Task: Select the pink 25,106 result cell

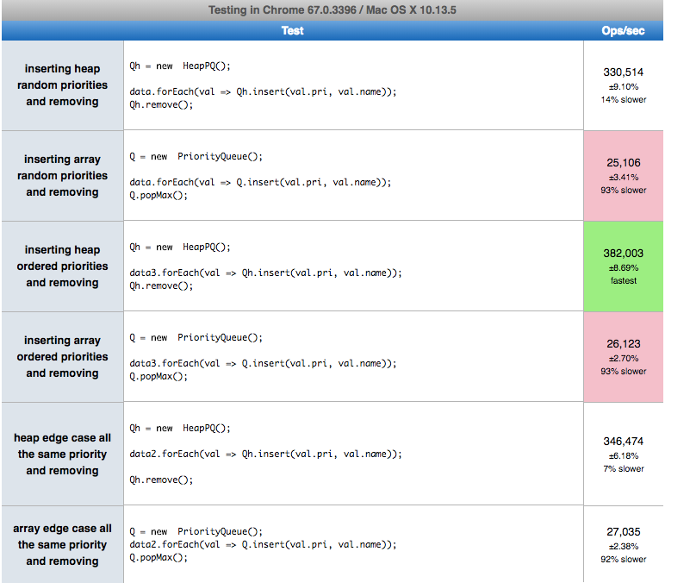Action: [x=622, y=176]
